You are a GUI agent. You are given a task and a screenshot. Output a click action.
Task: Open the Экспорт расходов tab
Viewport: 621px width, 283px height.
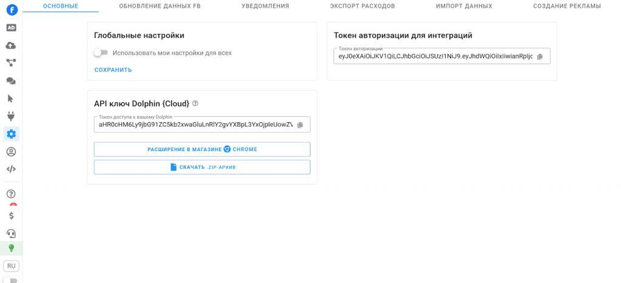pyautogui.click(x=362, y=6)
